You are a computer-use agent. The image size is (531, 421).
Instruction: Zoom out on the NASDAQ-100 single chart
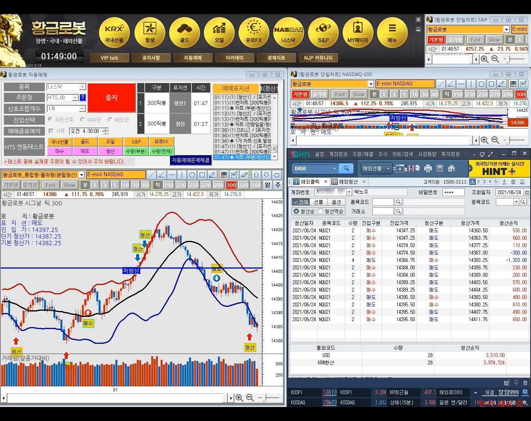pos(495,140)
